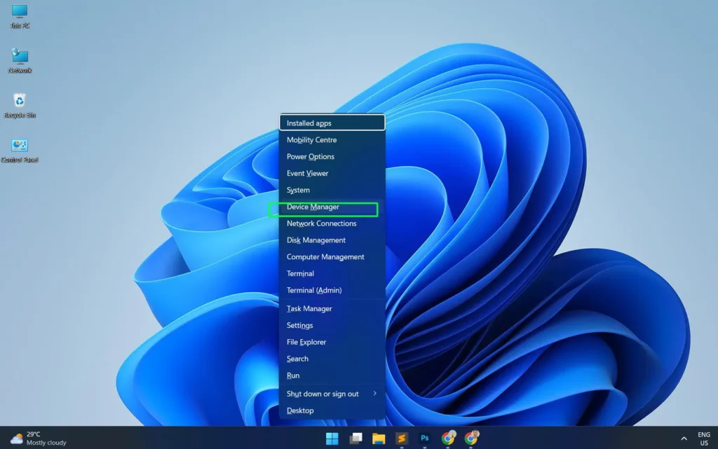Launch Control Panel from the desktop
The height and width of the screenshot is (449, 718).
click(x=19, y=148)
